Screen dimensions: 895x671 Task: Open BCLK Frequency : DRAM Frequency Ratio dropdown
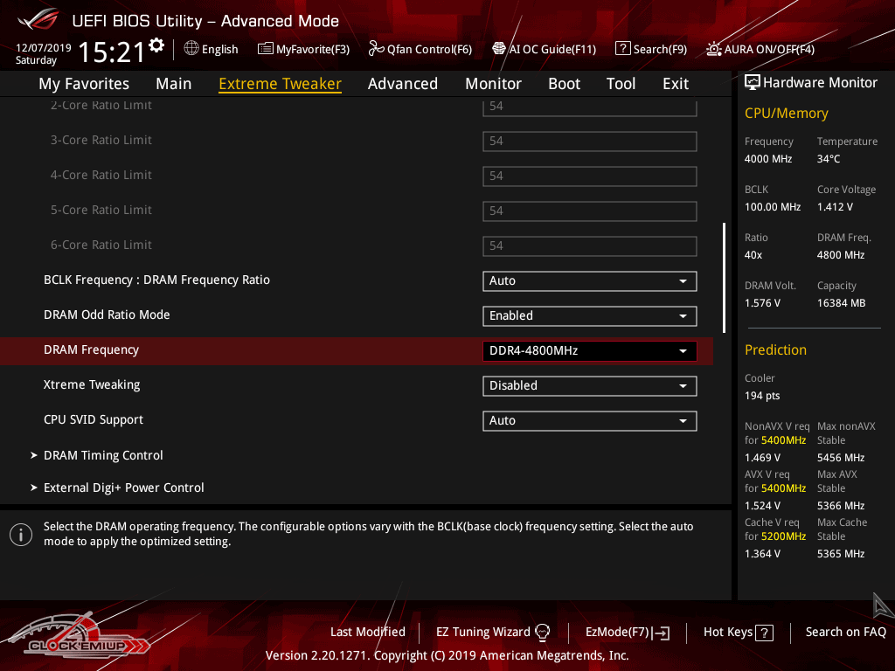point(589,280)
